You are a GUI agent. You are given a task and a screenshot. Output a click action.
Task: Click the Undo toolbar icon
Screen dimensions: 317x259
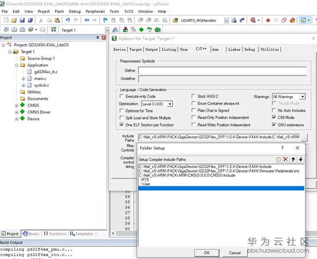pos(68,20)
